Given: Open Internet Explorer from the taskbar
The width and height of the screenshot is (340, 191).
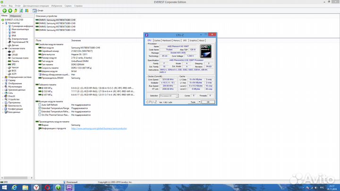Looking at the screenshot, I should (14, 188).
